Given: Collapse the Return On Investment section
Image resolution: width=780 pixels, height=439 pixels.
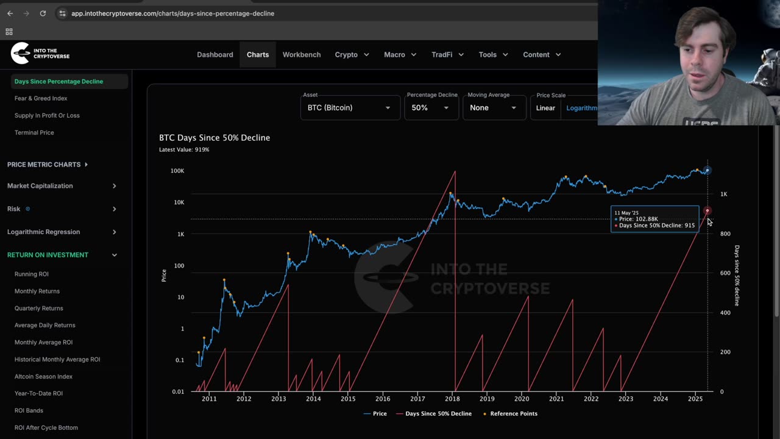Looking at the screenshot, I should point(62,255).
